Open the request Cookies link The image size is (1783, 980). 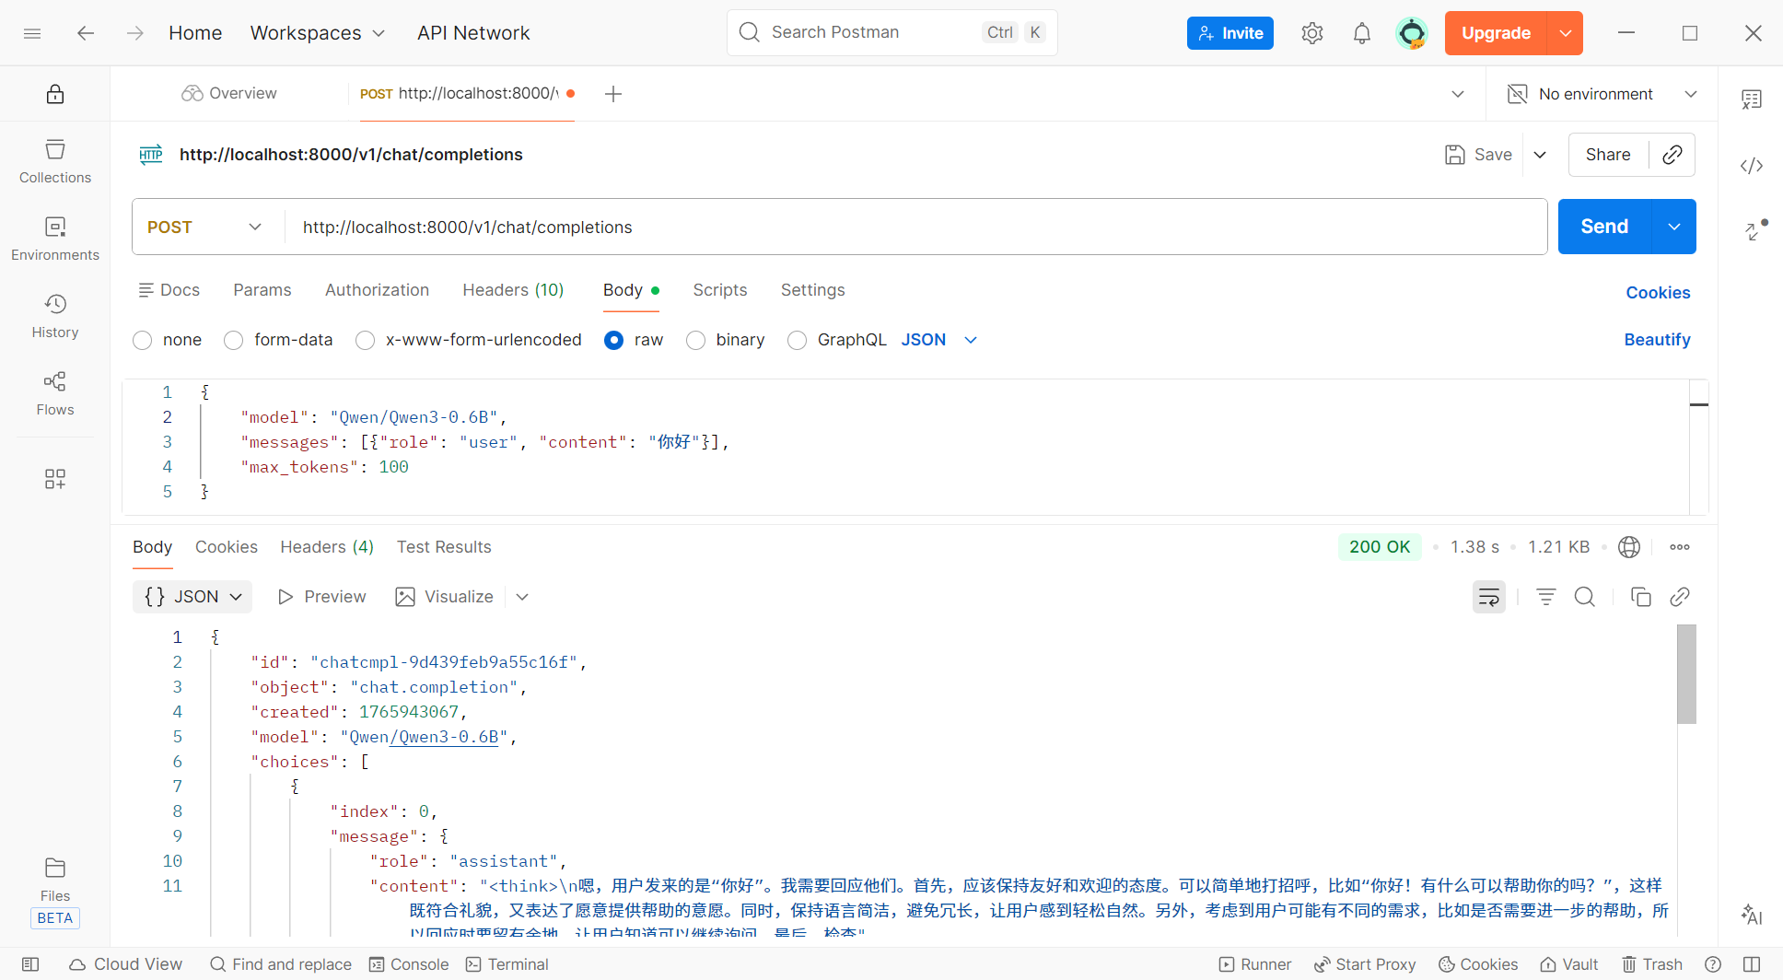pos(1658,293)
